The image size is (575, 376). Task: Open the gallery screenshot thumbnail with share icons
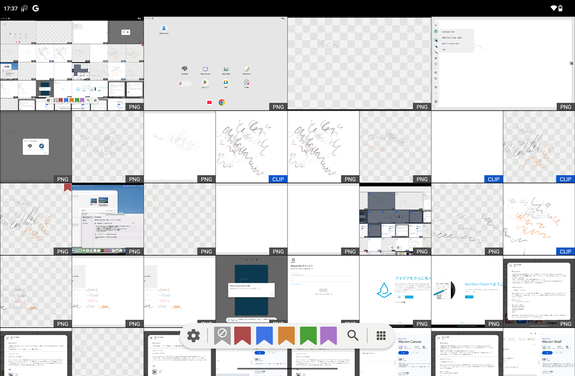coord(395,219)
